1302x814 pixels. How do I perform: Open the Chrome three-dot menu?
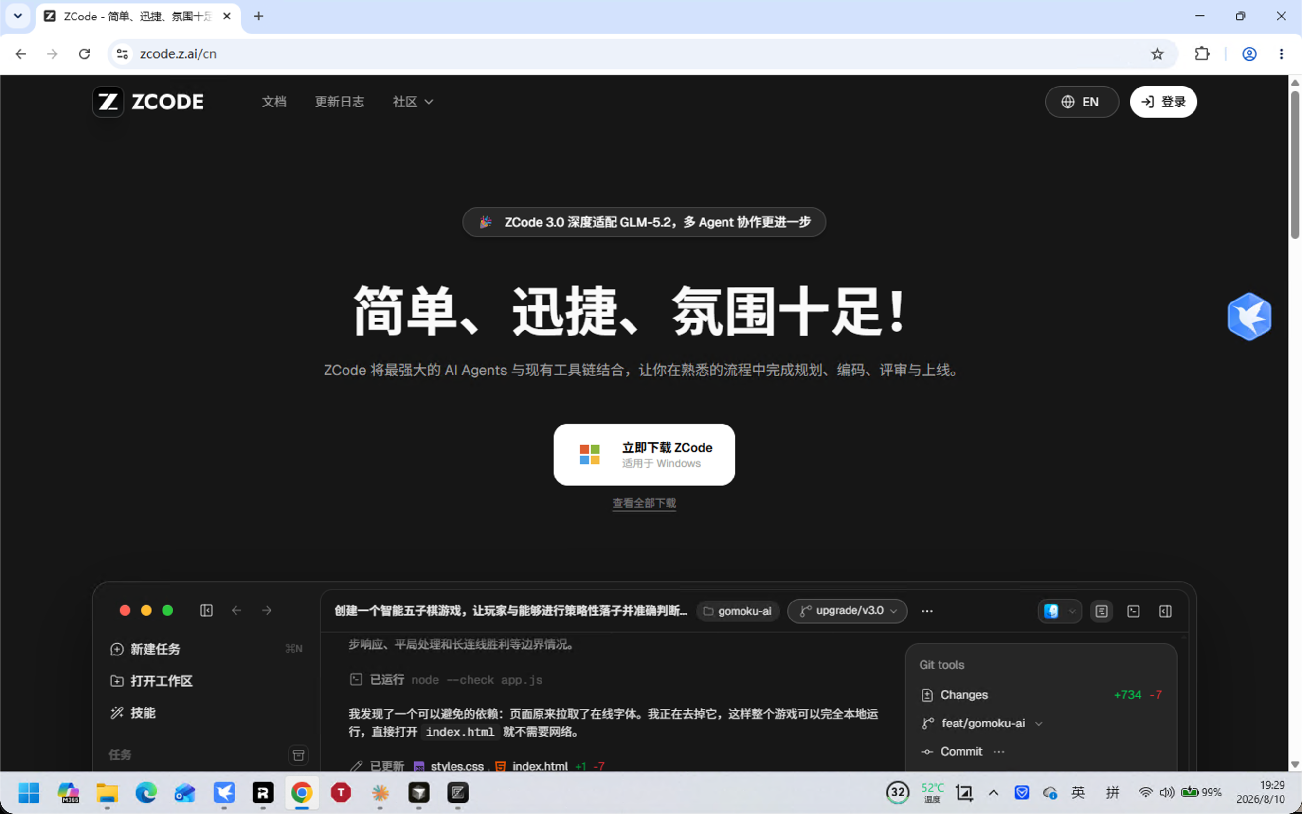point(1281,54)
